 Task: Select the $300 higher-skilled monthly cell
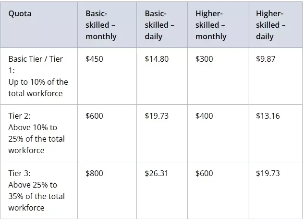218,76
